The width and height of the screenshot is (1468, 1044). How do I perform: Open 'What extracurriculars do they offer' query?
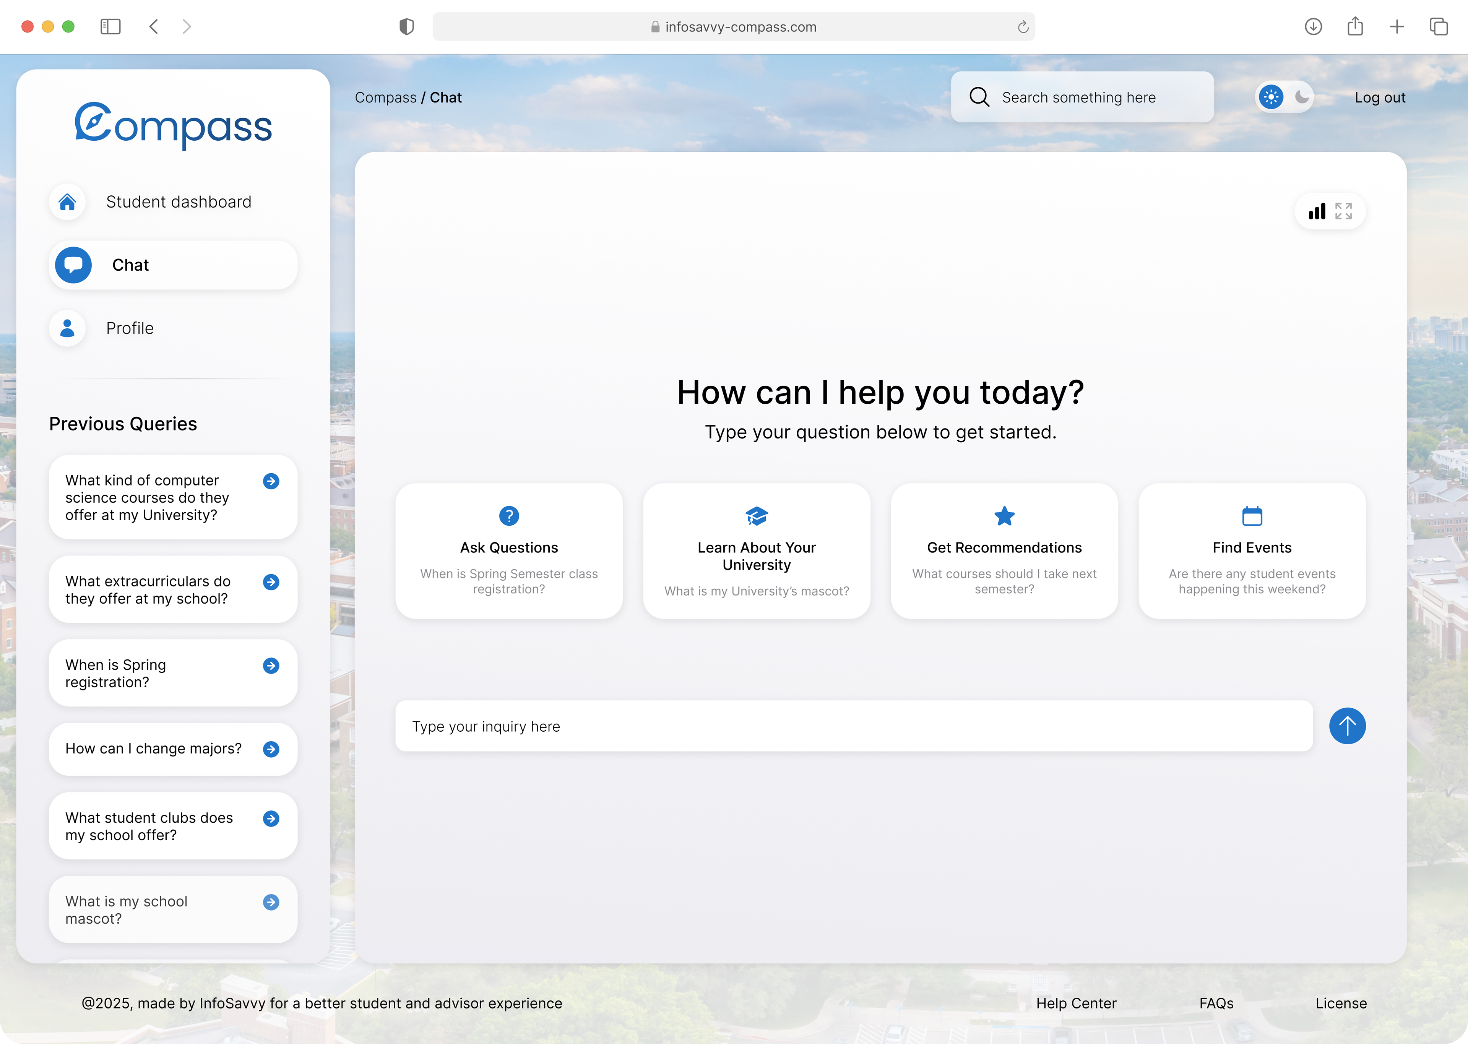(173, 589)
